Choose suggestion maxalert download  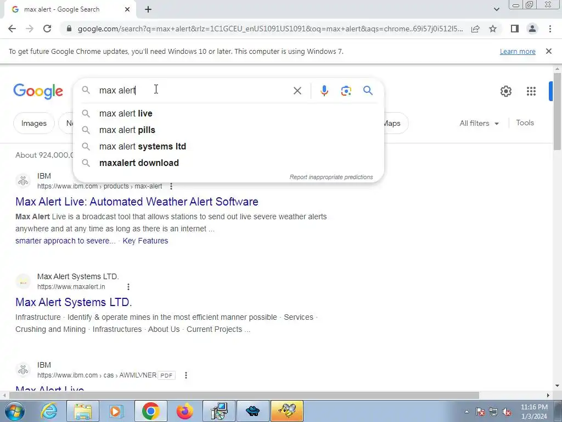point(228,163)
